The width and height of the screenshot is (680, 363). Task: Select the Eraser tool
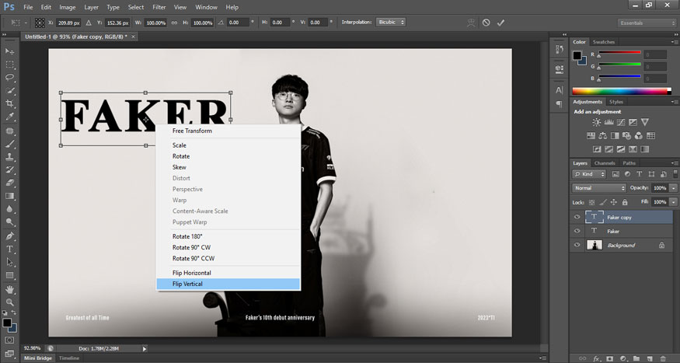(x=9, y=183)
